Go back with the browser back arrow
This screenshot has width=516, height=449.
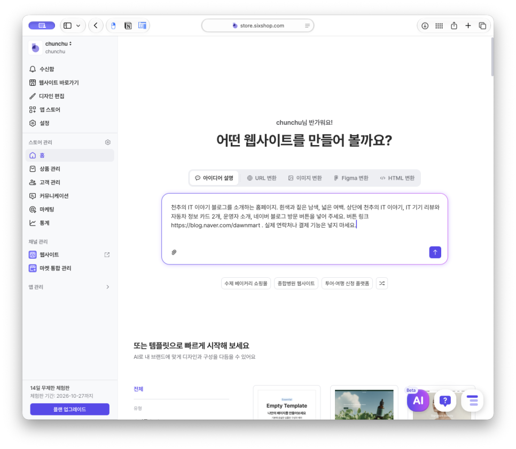pos(96,26)
